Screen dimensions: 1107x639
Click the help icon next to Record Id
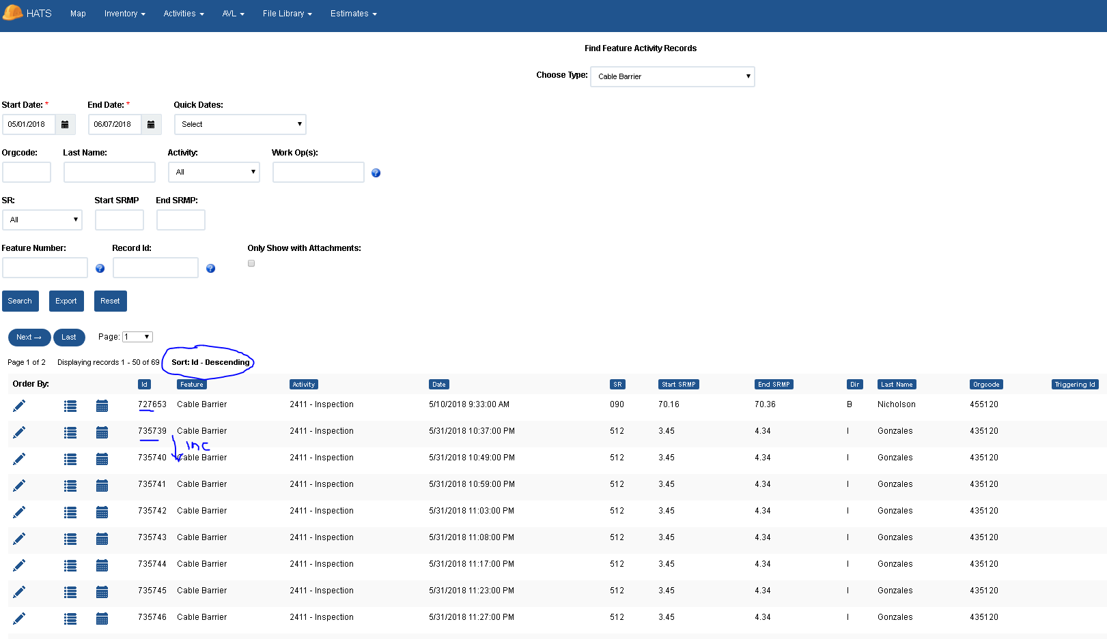tap(210, 269)
